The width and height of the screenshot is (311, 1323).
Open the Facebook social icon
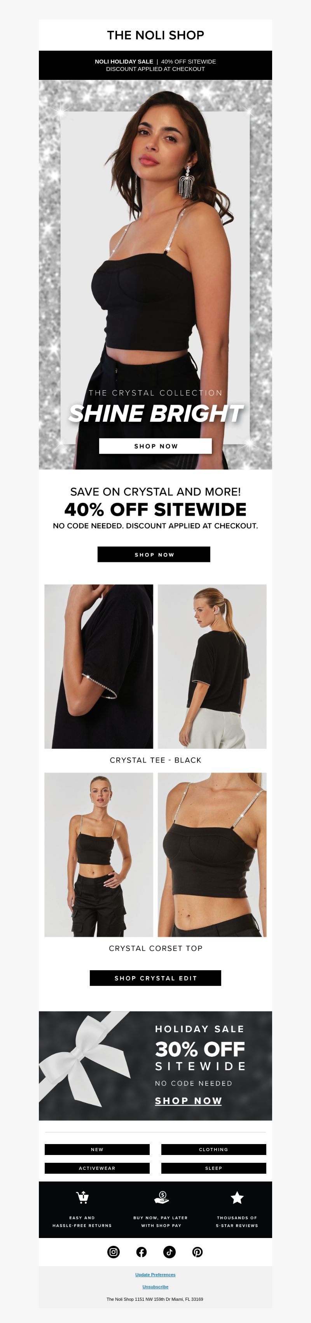(142, 1252)
